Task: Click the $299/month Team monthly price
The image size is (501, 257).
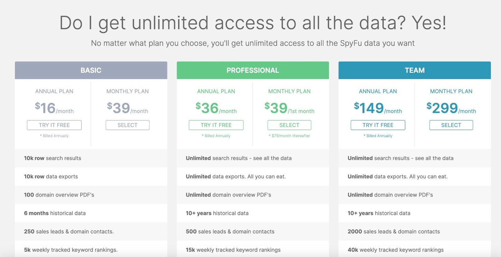Action: point(451,108)
